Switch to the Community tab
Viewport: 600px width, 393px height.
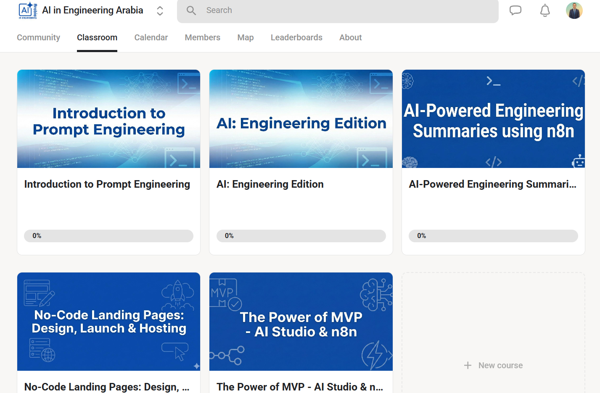tap(38, 37)
